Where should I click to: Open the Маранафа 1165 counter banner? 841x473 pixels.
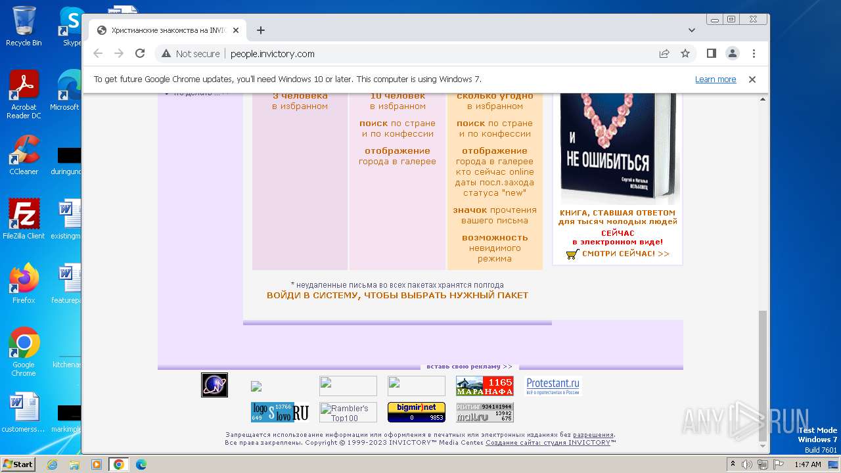click(x=485, y=386)
